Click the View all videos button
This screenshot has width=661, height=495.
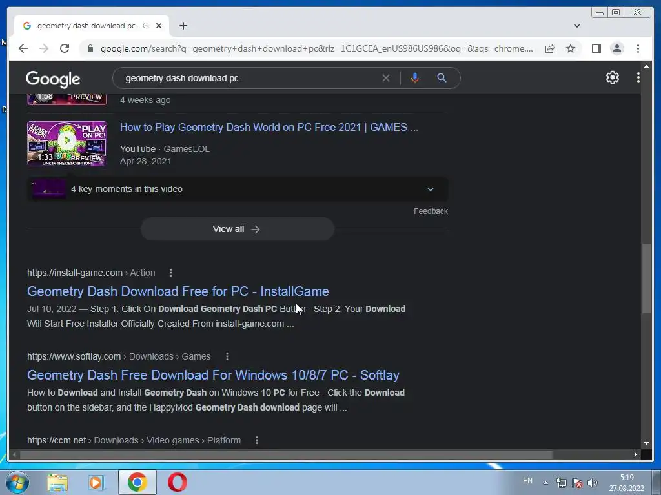(238, 229)
